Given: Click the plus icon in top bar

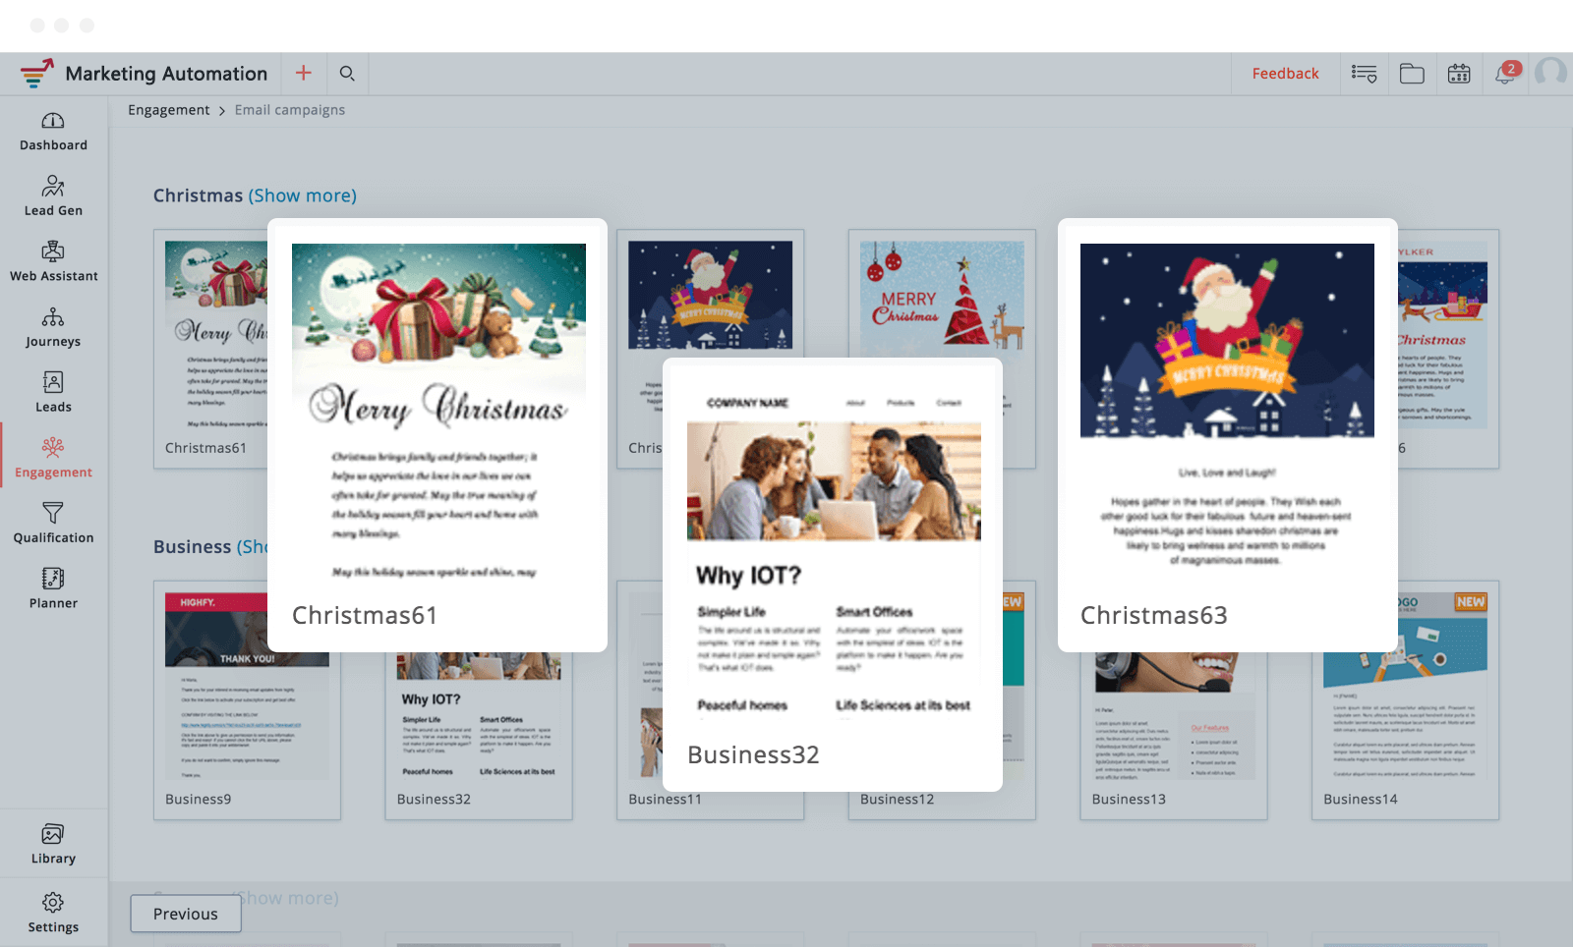Looking at the screenshot, I should pos(304,74).
